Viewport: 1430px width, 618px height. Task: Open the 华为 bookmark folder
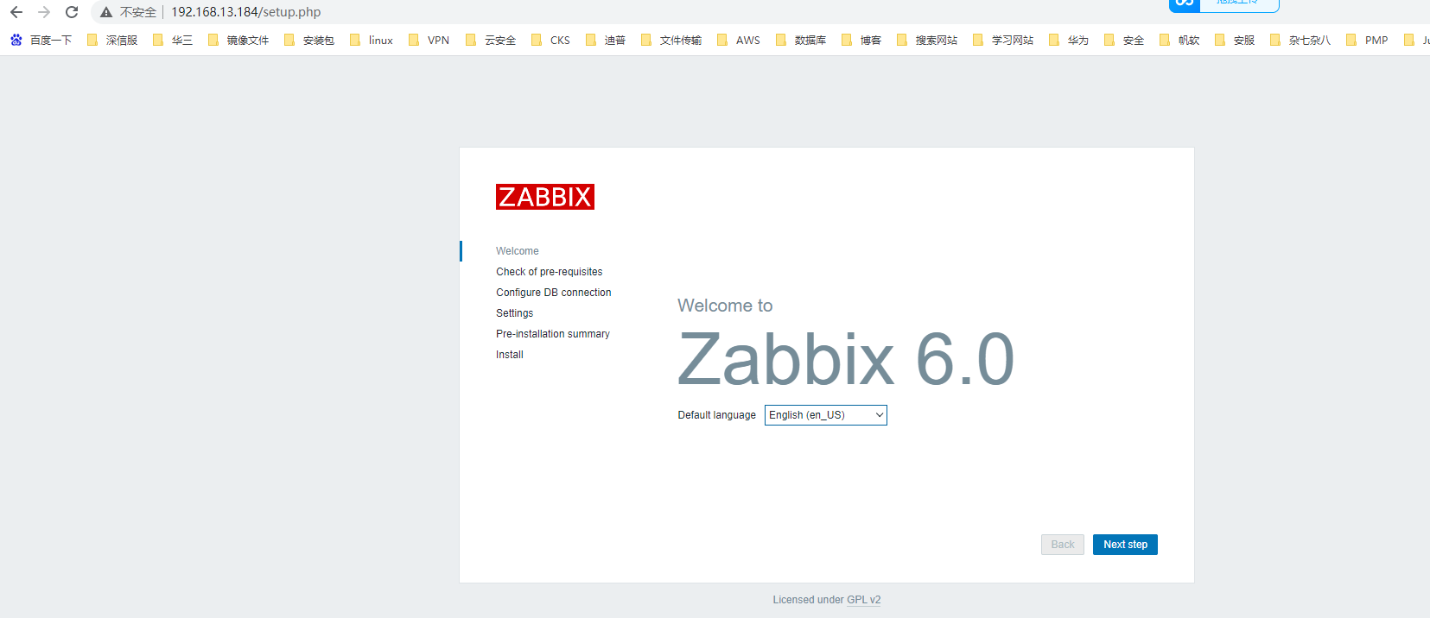click(x=1069, y=40)
